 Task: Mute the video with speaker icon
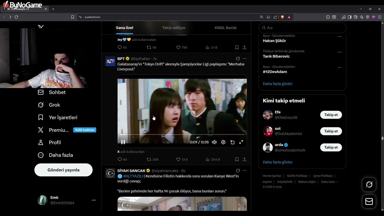click(214, 142)
